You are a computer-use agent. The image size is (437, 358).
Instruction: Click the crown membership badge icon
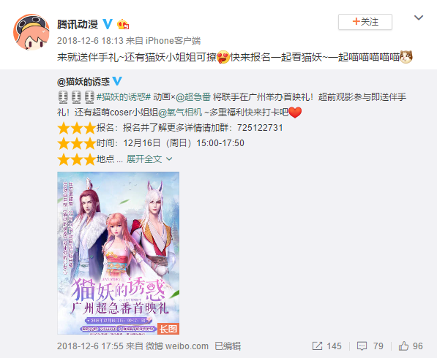tap(123, 25)
